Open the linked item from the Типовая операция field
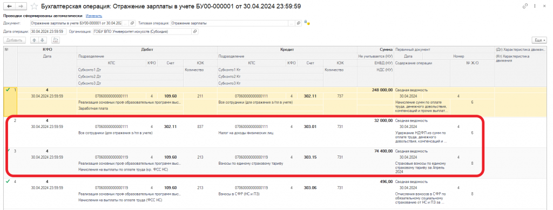The width and height of the screenshot is (553, 210). click(298, 23)
